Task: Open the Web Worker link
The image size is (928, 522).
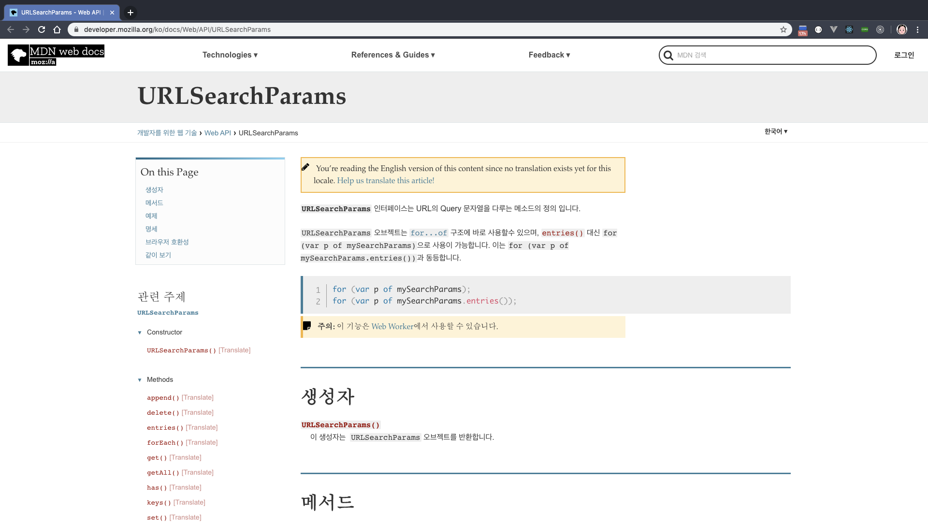Action: coord(392,327)
